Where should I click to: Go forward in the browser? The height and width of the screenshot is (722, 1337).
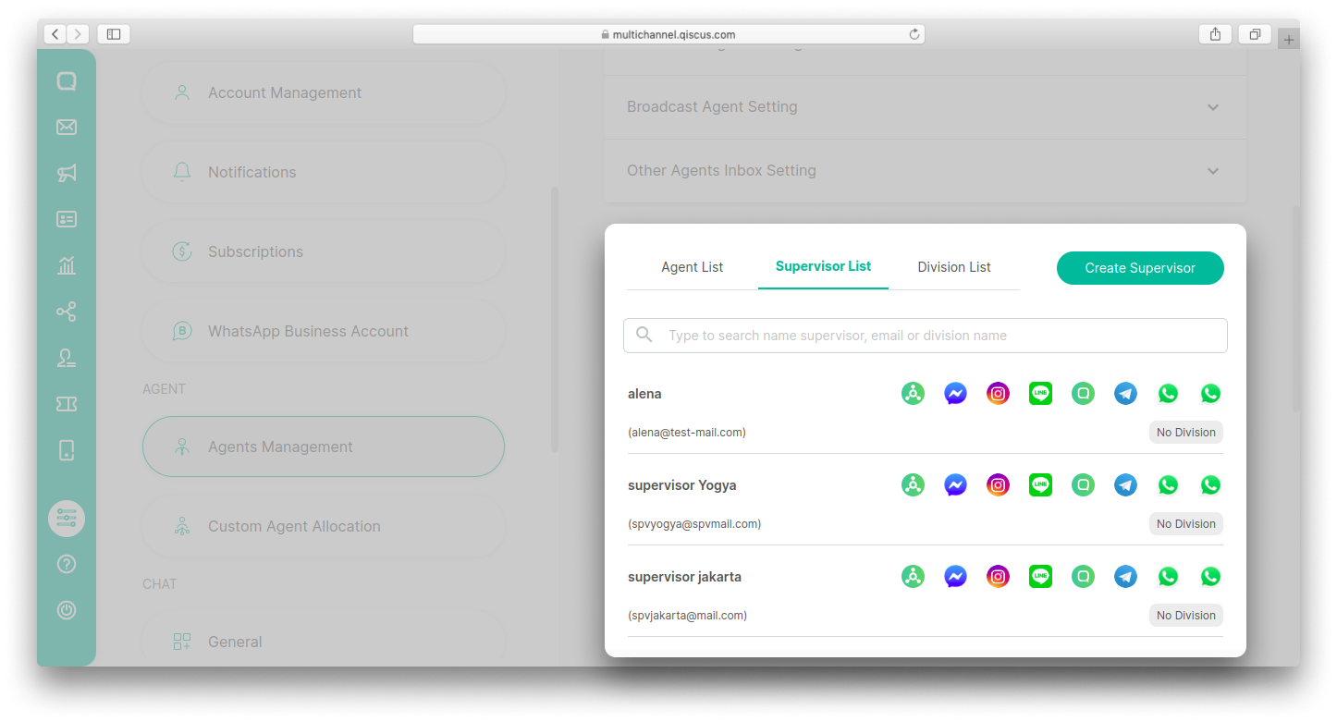[78, 34]
